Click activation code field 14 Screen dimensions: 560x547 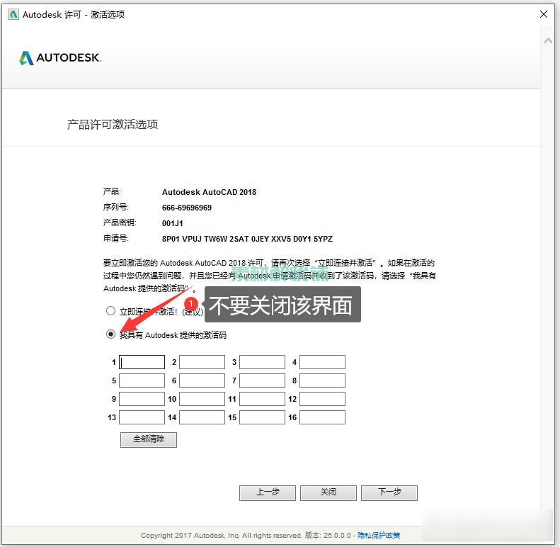click(202, 417)
